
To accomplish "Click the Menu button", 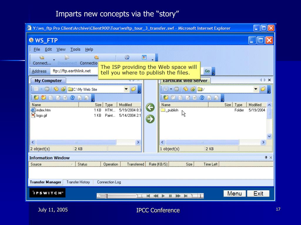I will 235,193.
